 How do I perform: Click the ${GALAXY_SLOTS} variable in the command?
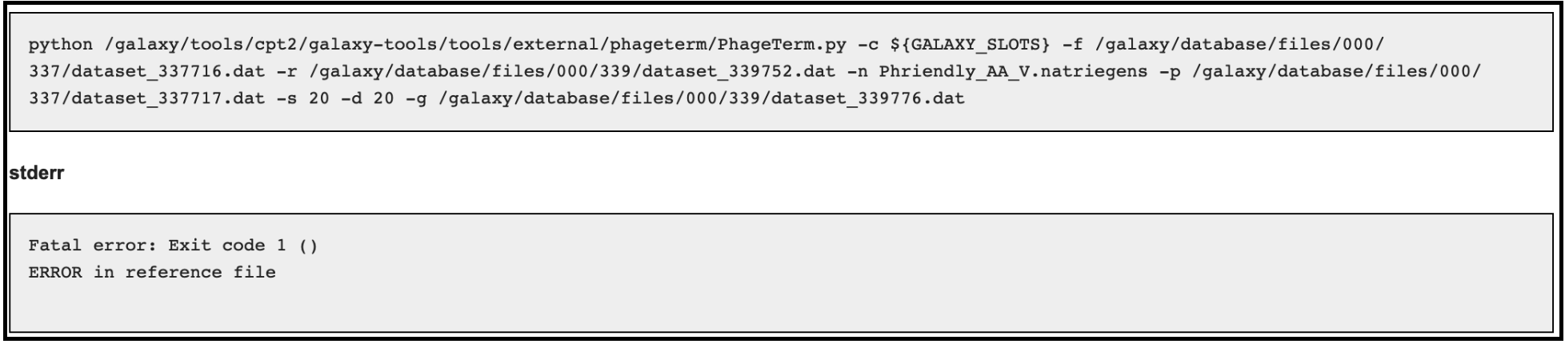tap(970, 45)
